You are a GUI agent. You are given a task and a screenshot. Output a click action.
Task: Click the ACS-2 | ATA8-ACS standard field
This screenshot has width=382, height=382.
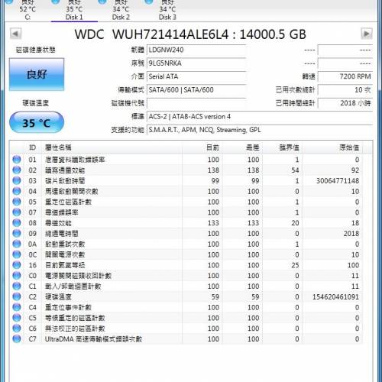click(260, 117)
